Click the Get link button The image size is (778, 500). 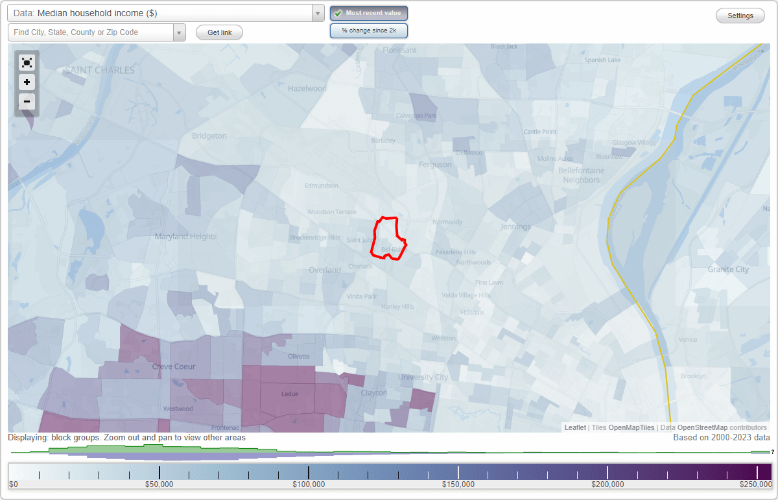pyautogui.click(x=218, y=32)
